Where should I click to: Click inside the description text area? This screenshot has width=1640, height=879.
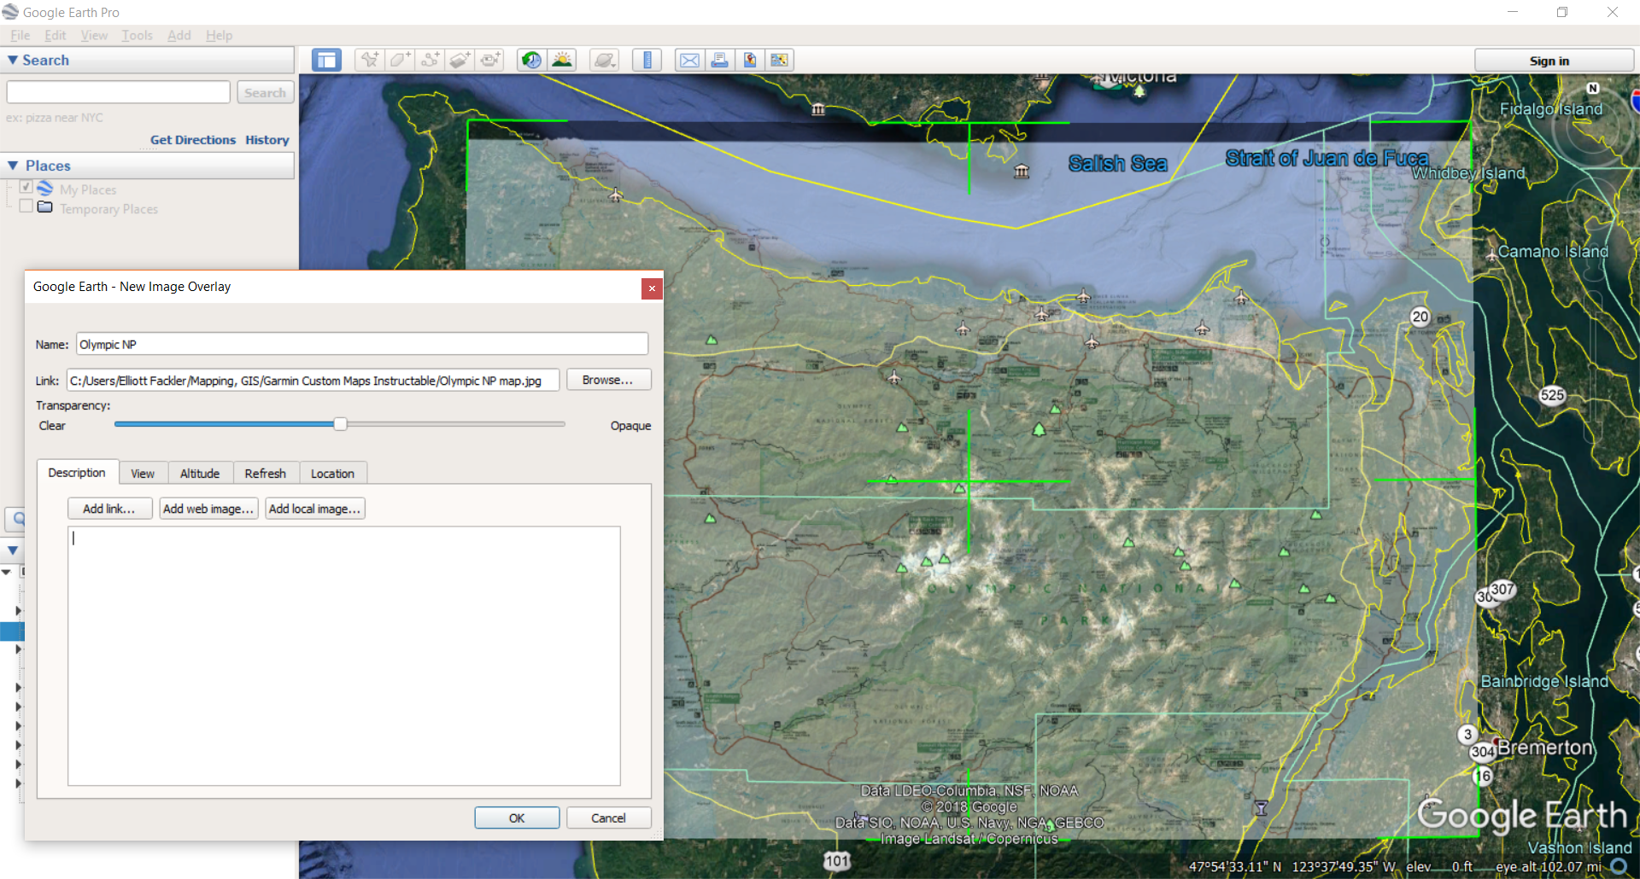(x=344, y=655)
